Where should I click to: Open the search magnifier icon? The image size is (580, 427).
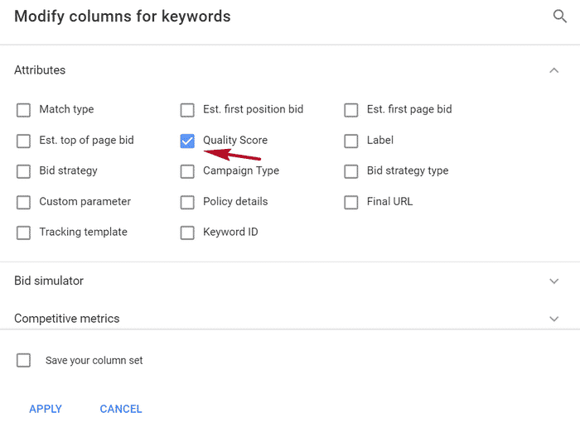click(559, 17)
